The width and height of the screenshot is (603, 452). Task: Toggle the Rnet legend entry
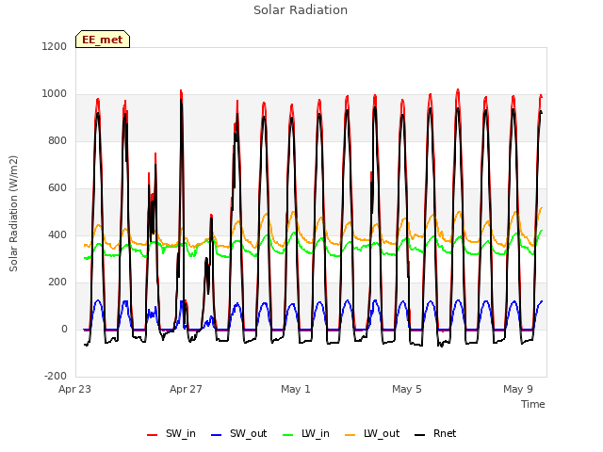tap(435, 434)
